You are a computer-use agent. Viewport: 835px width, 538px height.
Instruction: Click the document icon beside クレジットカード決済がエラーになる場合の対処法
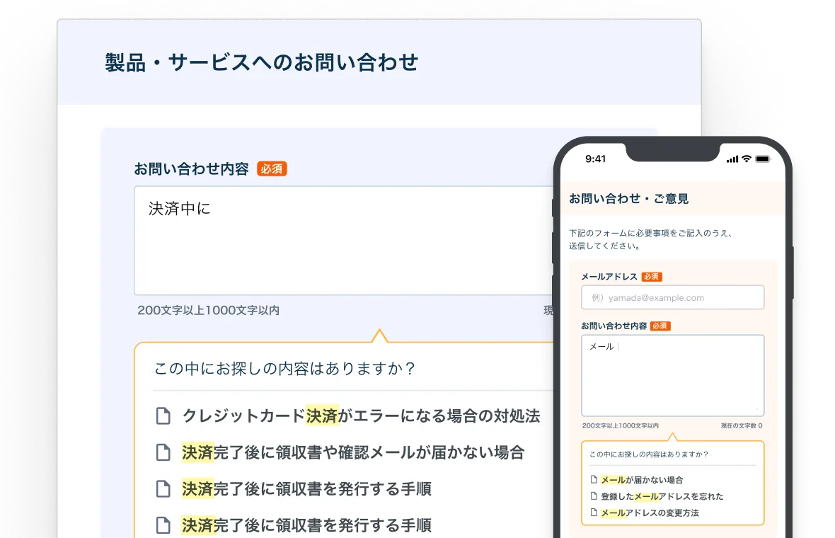coord(163,416)
